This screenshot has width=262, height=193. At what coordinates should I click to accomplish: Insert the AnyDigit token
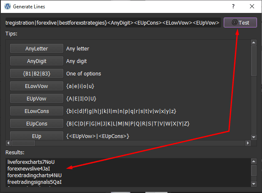[37, 61]
